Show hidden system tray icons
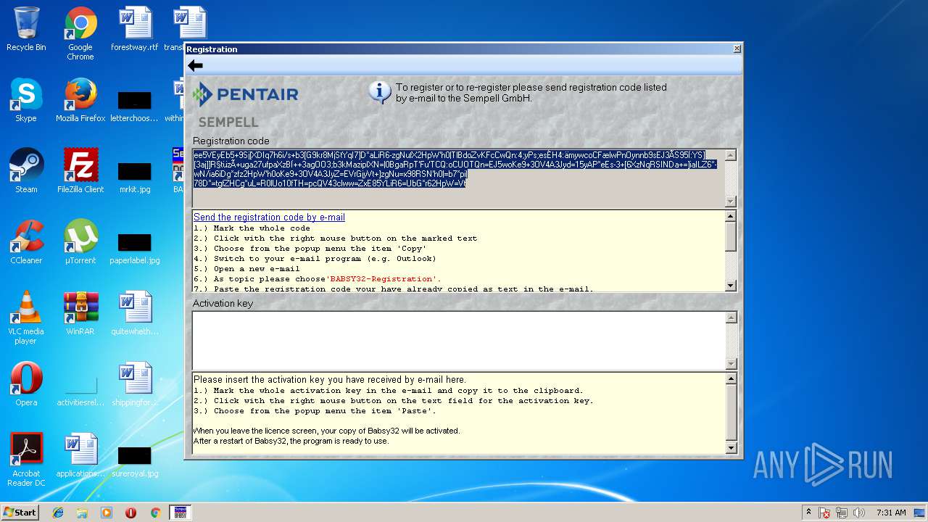The width and height of the screenshot is (928, 522). (x=808, y=513)
